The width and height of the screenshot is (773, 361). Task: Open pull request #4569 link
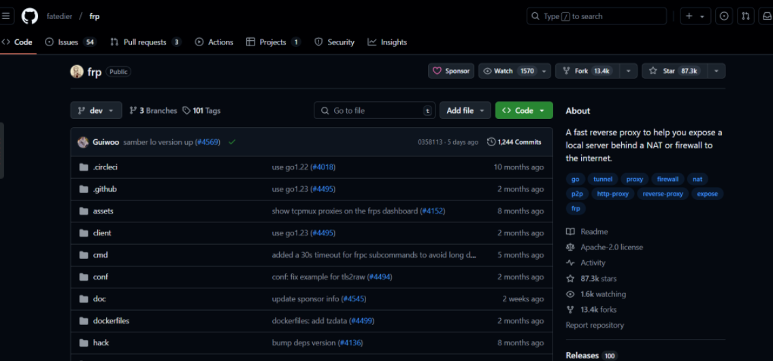tap(208, 142)
